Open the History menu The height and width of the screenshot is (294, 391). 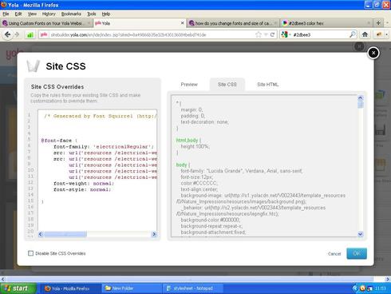(49, 14)
